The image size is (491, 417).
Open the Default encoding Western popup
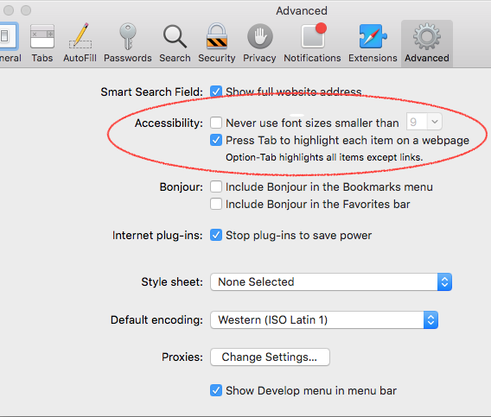click(x=324, y=319)
